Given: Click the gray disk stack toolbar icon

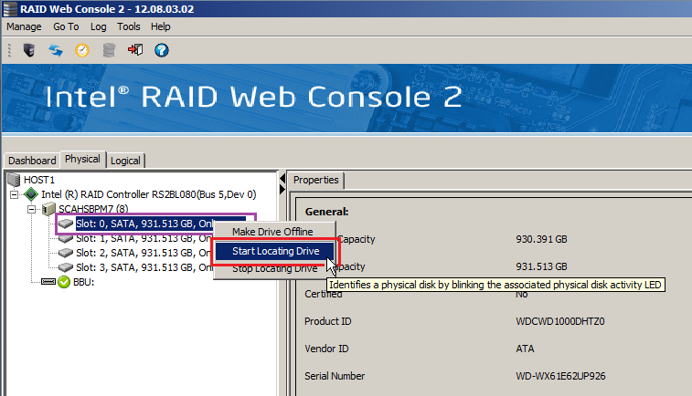Looking at the screenshot, I should point(109,50).
